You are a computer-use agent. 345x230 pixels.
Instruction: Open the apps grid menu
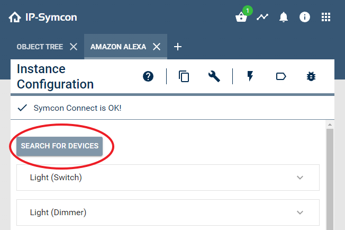tap(326, 17)
